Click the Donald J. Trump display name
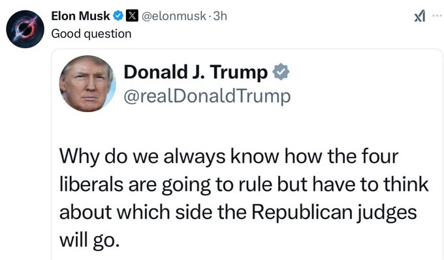444x260 pixels. point(196,72)
